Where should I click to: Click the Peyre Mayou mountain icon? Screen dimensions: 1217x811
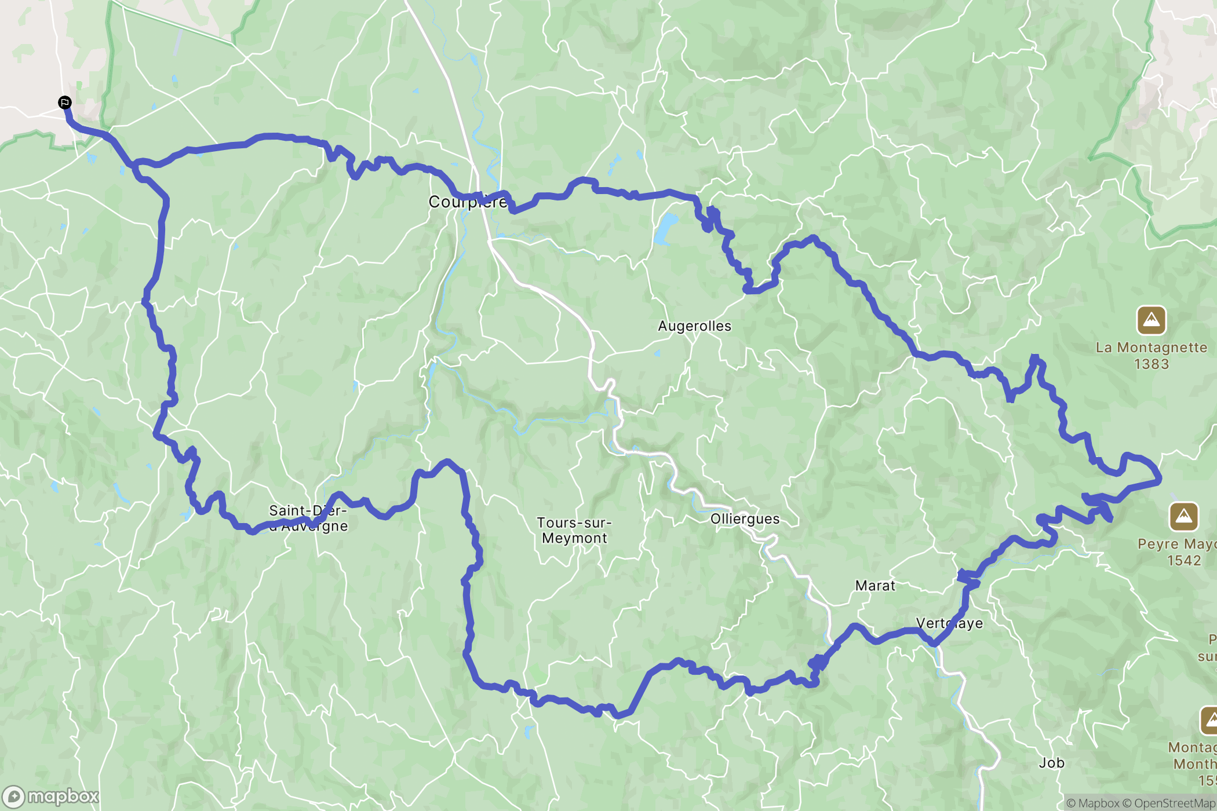(x=1183, y=517)
